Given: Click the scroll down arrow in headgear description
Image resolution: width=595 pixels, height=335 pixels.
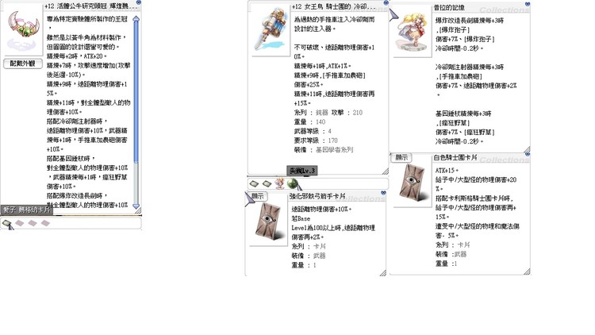Looking at the screenshot, I should click(x=136, y=206).
